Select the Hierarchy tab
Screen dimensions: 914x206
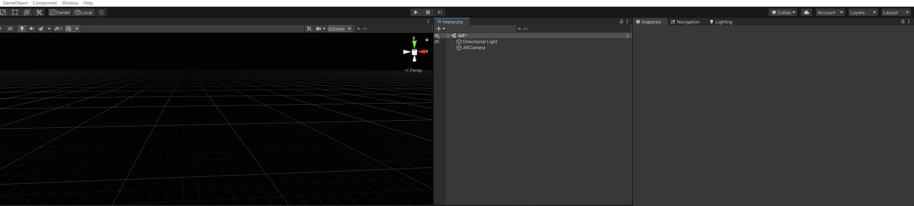[x=452, y=22]
